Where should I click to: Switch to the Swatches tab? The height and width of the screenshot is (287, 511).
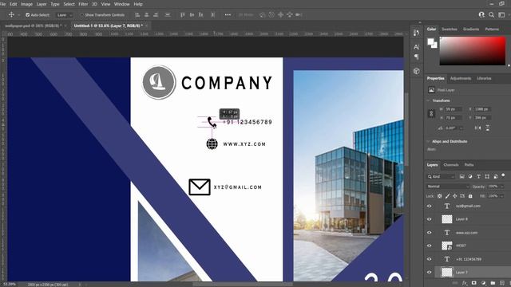click(x=449, y=29)
